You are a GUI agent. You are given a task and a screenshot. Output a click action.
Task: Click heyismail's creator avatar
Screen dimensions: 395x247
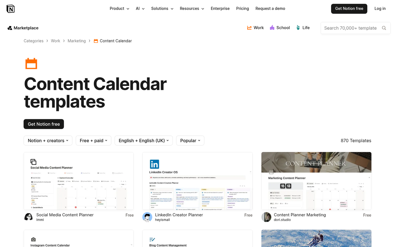pyautogui.click(x=147, y=217)
